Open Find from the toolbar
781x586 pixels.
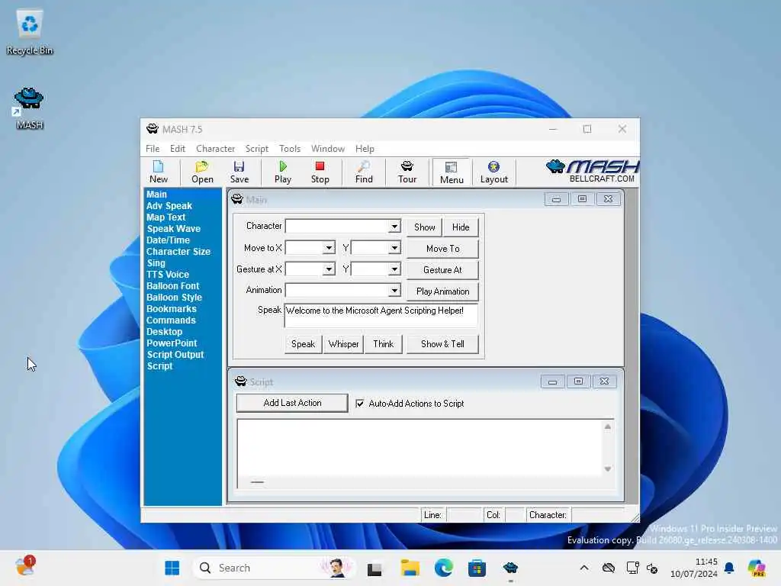364,172
